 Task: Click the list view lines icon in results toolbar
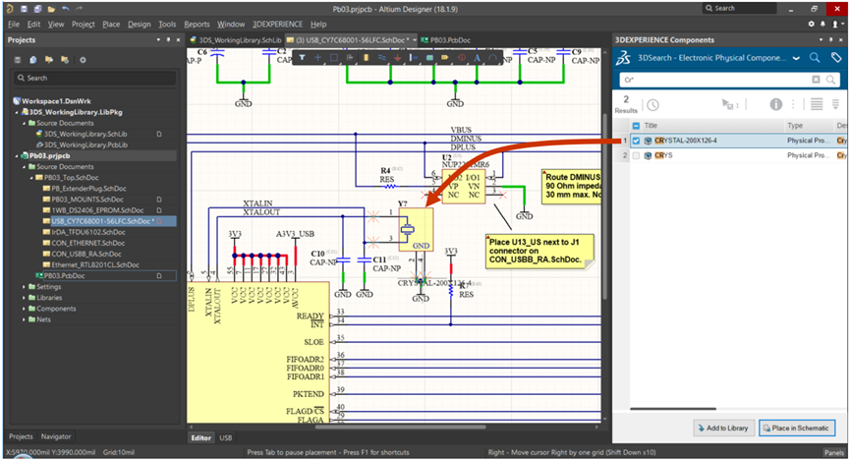click(817, 104)
